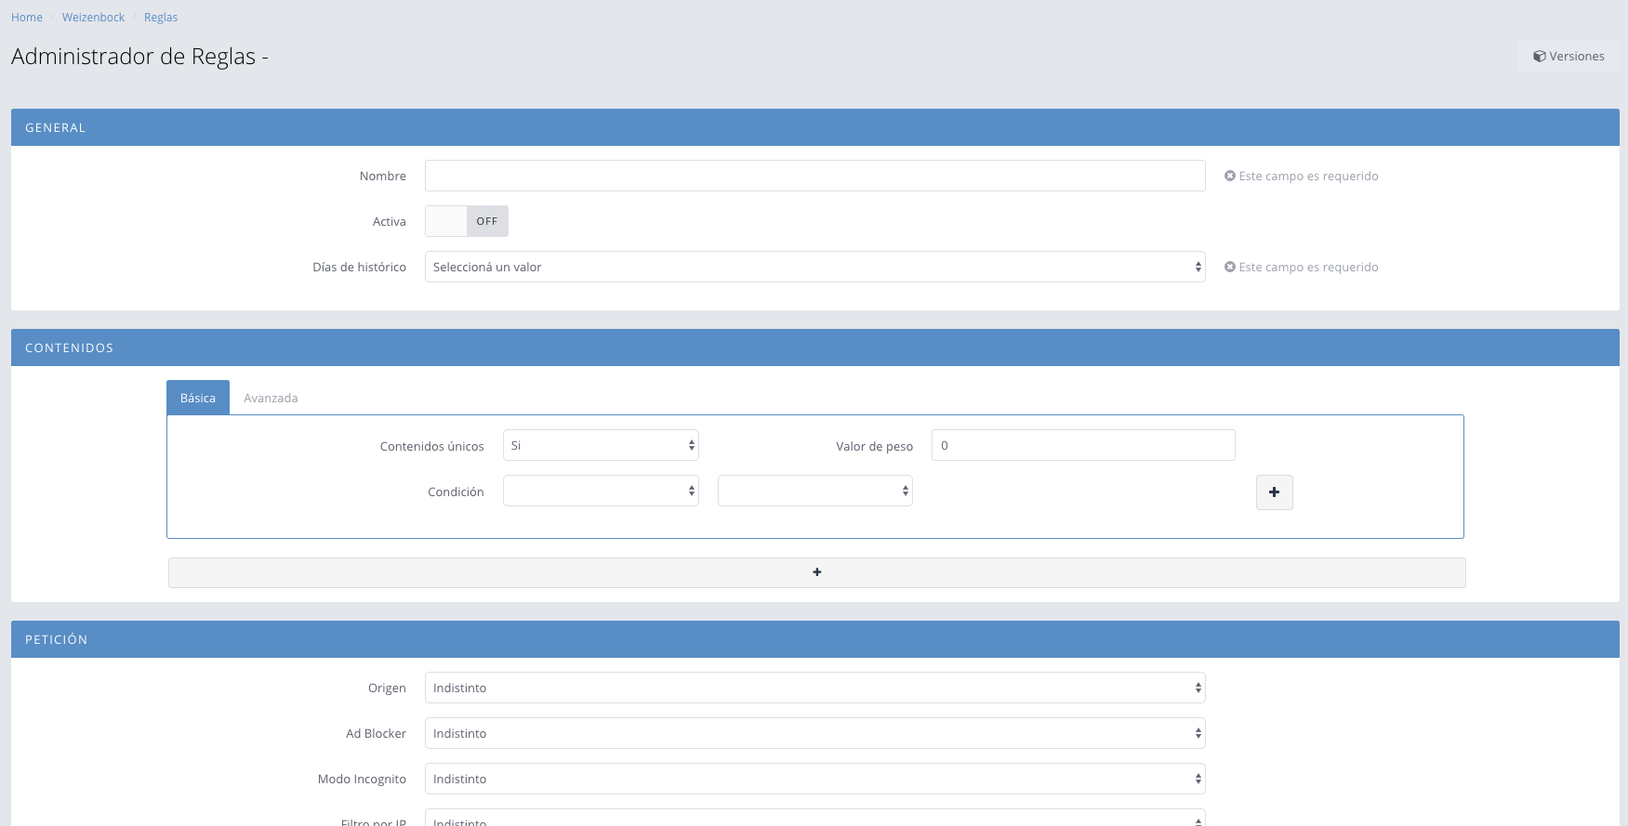1628x826 pixels.
Task: Expand the Filtro por IP dropdown
Action: (815, 819)
